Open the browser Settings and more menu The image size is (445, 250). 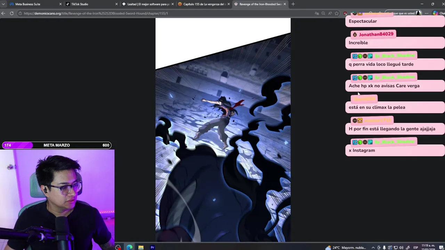pyautogui.click(x=427, y=13)
